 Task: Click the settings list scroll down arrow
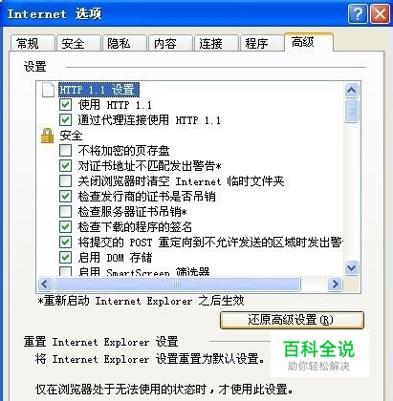click(x=352, y=267)
